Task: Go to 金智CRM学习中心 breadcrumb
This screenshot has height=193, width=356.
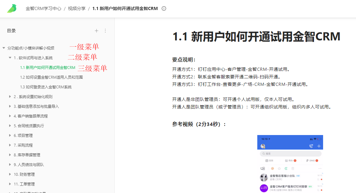Action: tap(43, 9)
